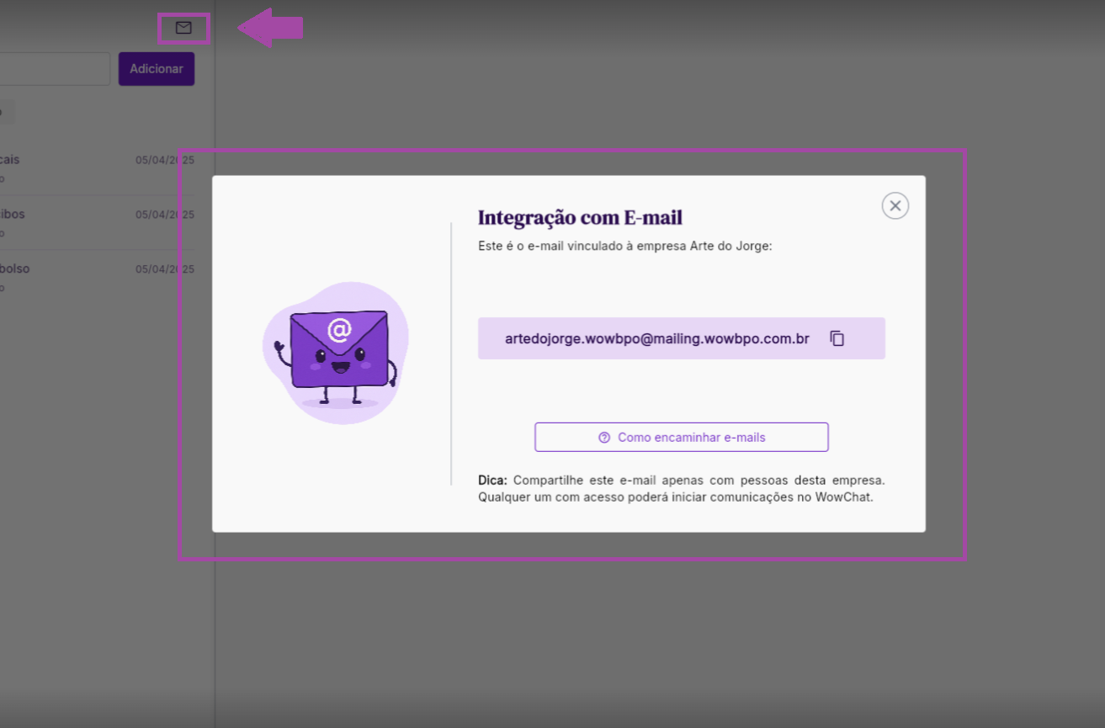Click the @ symbol on the mascot
Screen dimensions: 1105x728
339,329
